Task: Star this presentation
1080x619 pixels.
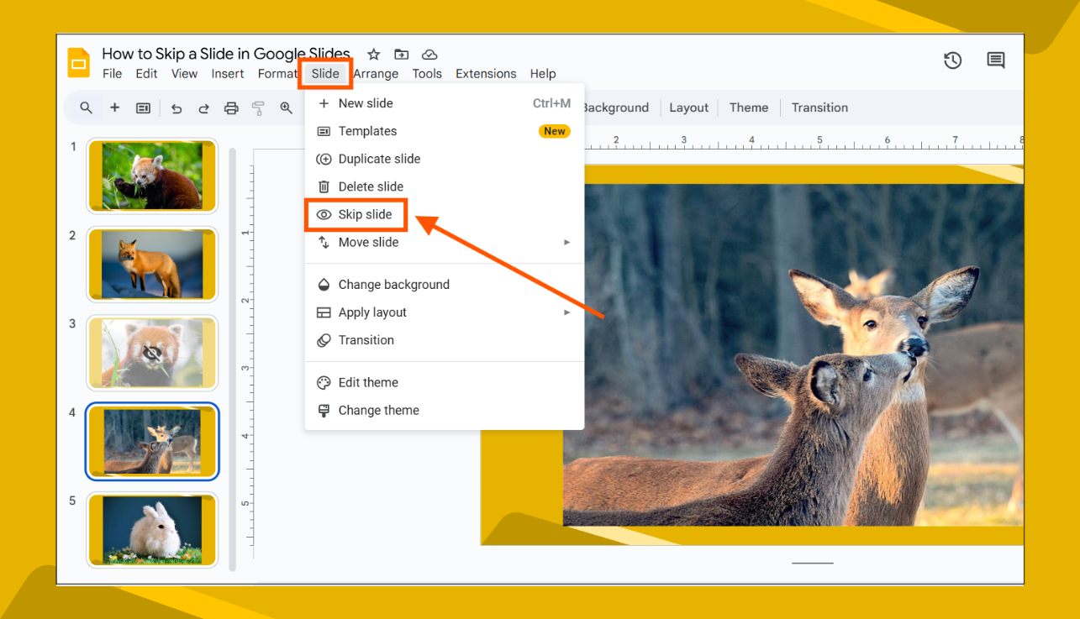Action: [373, 54]
